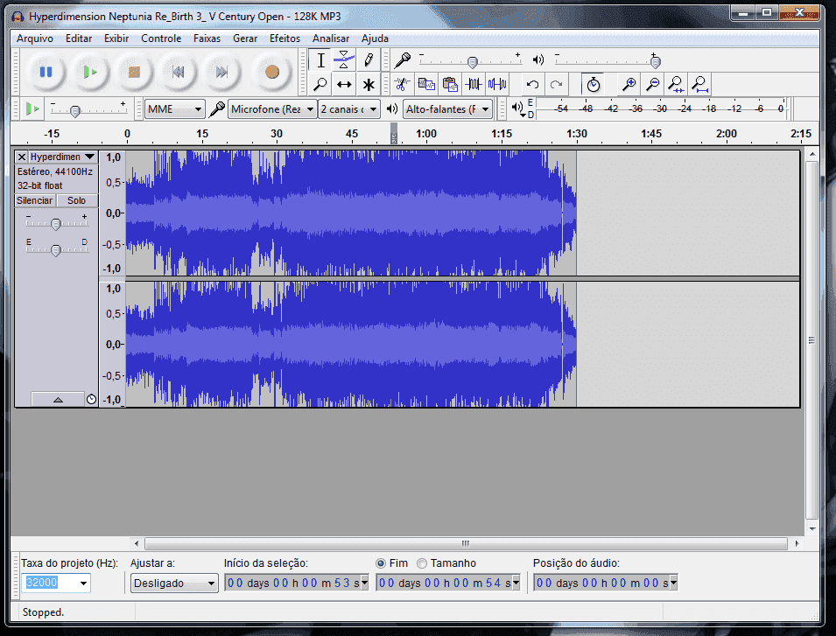Screen dimensions: 836x636
Task: Open the Faixas menu
Action: click(x=207, y=38)
